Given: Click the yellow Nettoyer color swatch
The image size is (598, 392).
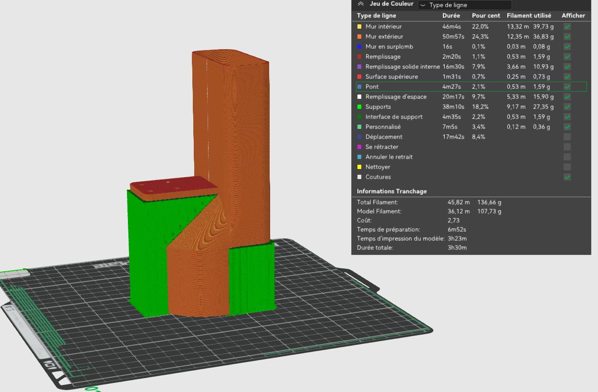Looking at the screenshot, I should point(359,167).
